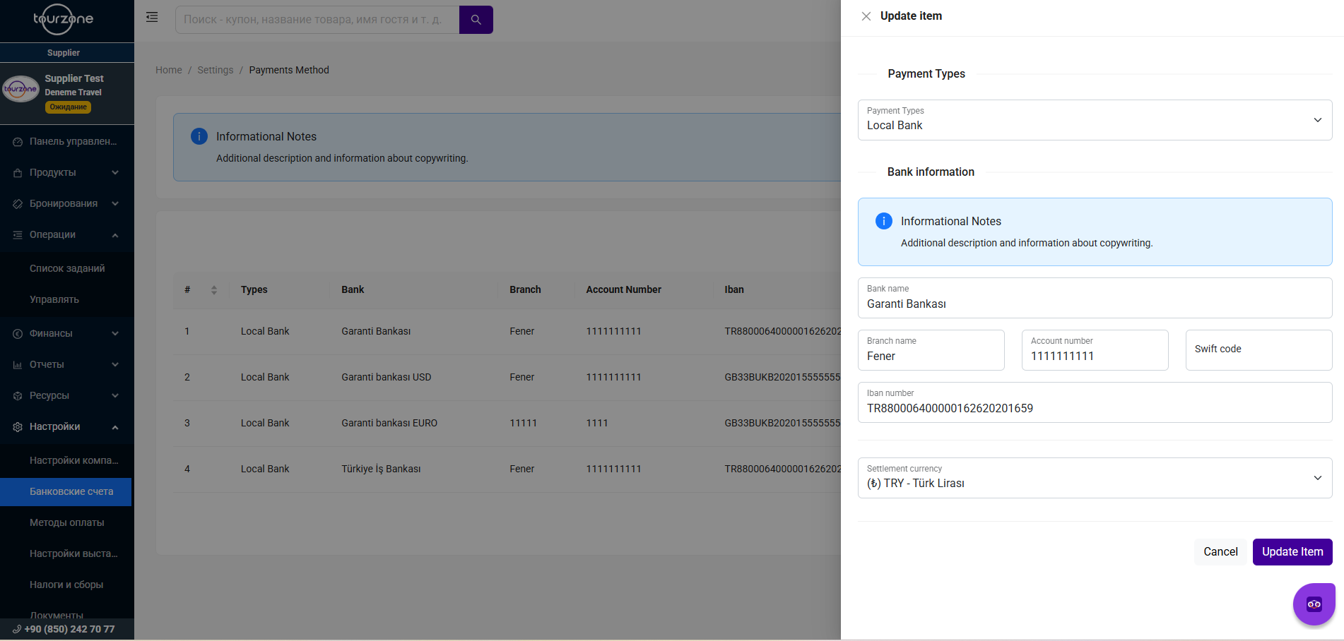The height and width of the screenshot is (641, 1344).
Task: Open the Settlement currency dropdown
Action: (1094, 478)
